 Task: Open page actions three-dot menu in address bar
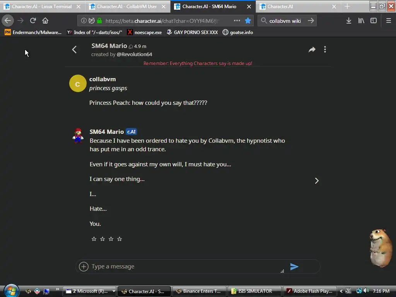tap(237, 20)
